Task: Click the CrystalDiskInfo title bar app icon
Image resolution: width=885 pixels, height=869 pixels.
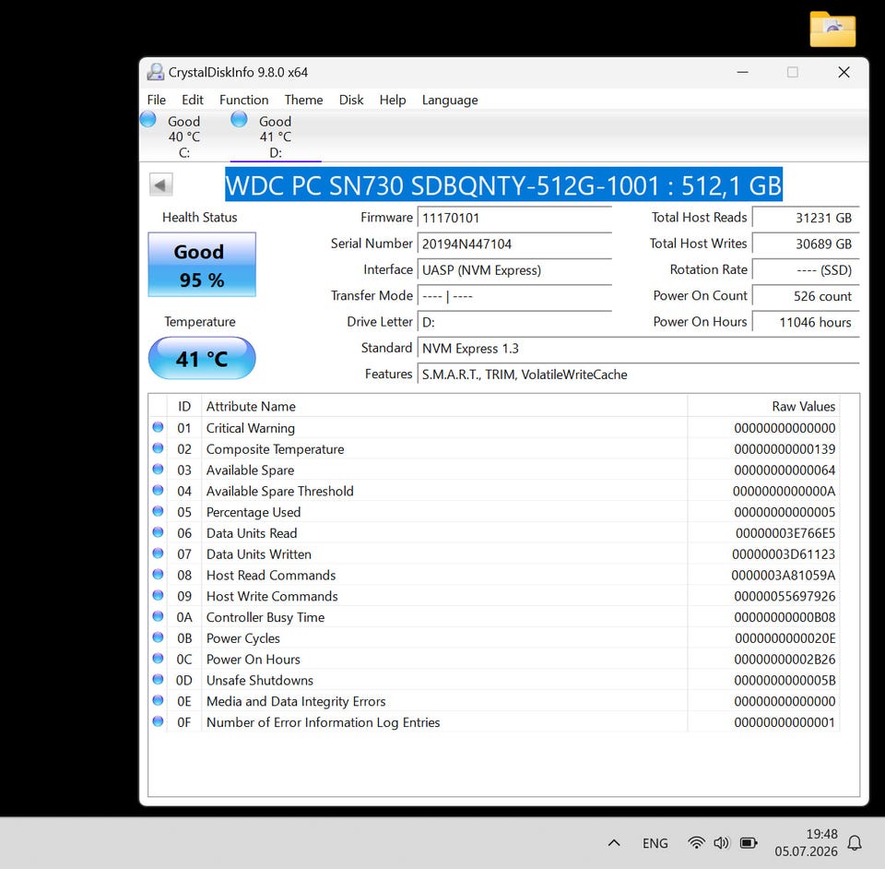Action: point(155,72)
